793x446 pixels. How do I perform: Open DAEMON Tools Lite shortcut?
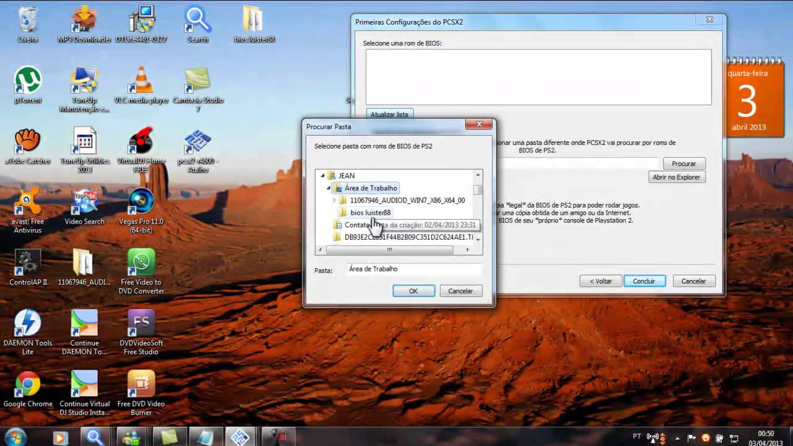tap(28, 333)
